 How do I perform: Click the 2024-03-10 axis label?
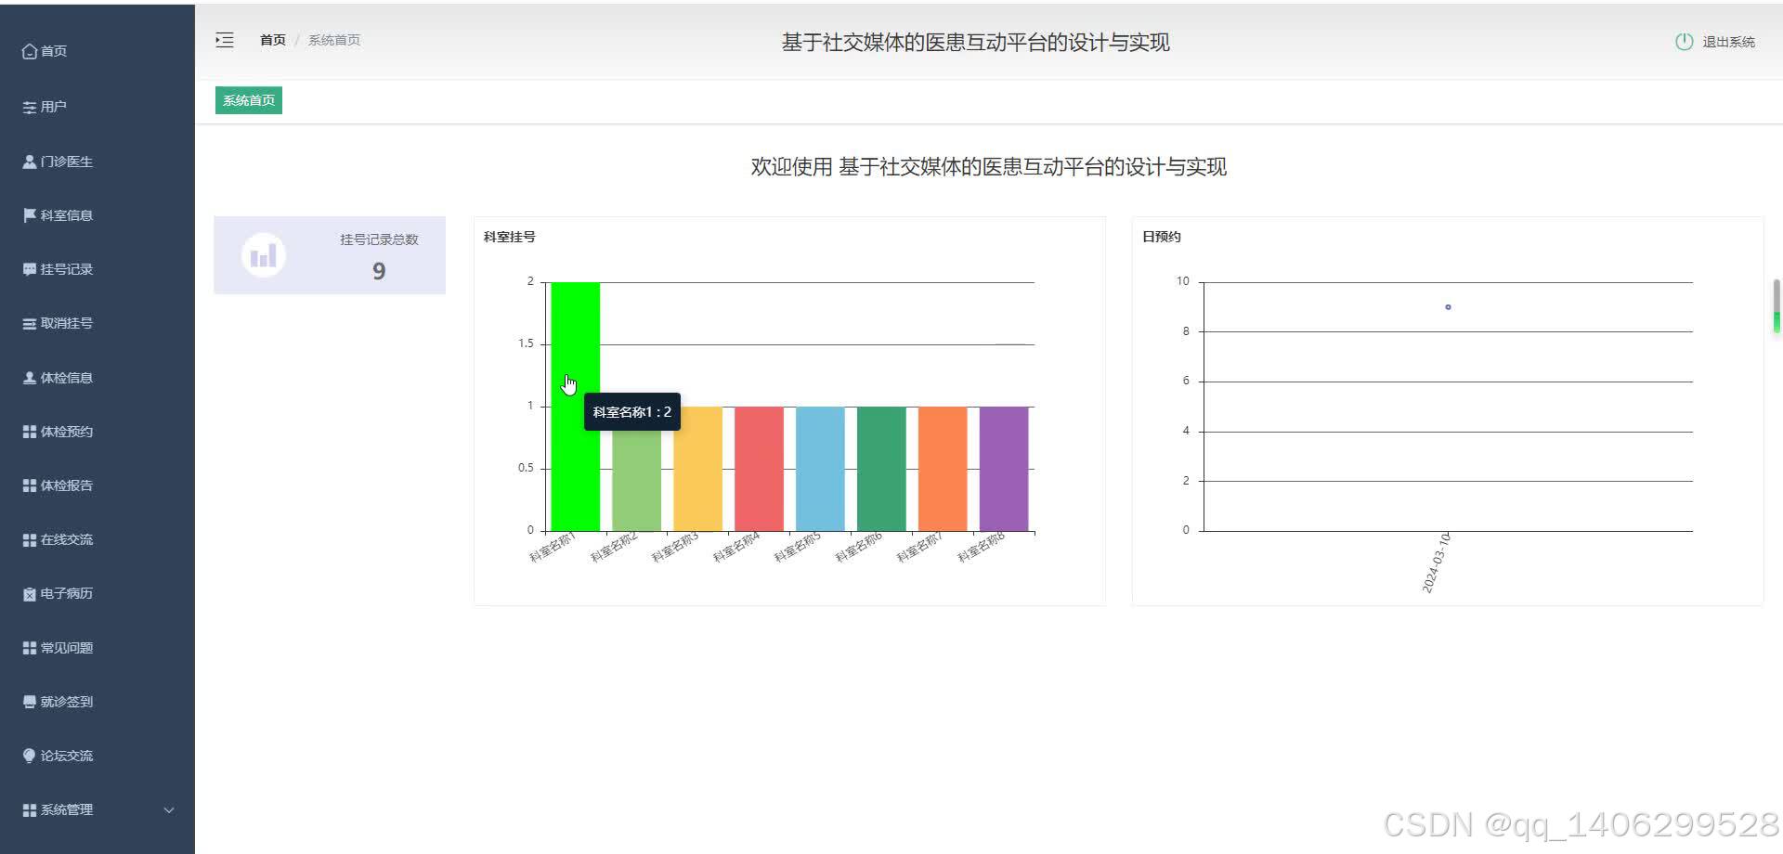coord(1437,563)
